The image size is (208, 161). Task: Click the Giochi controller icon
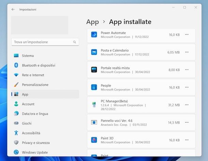point(16,123)
